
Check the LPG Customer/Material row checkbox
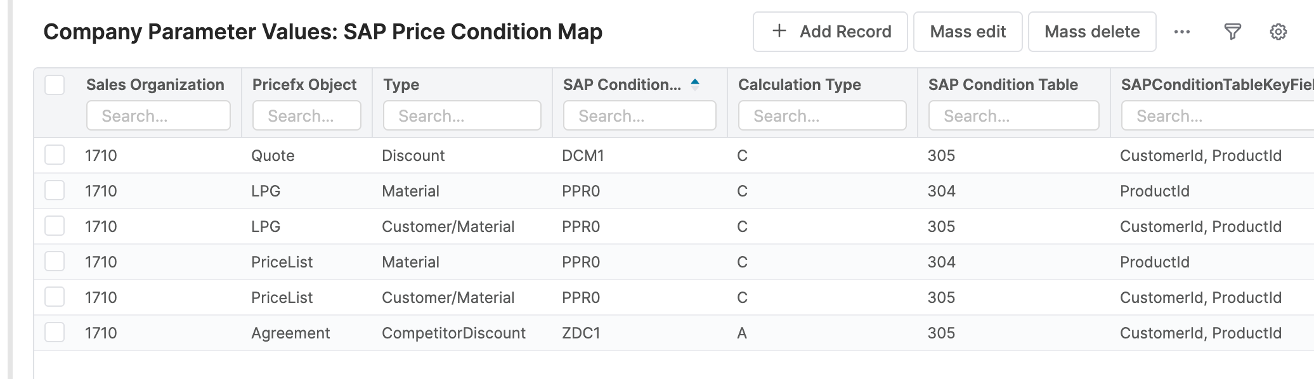click(55, 226)
